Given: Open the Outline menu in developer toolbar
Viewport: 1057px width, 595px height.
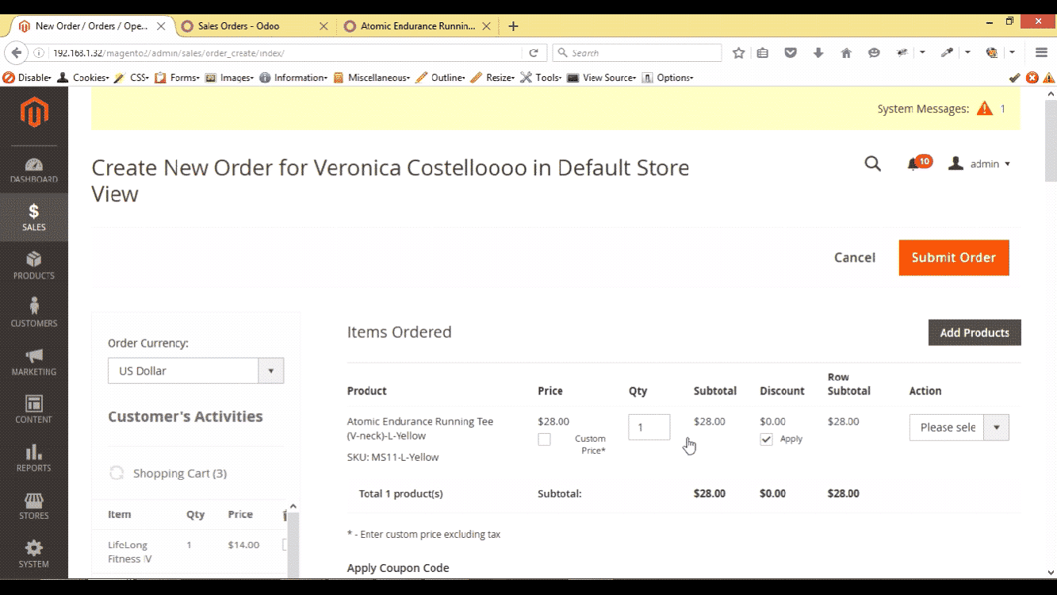Looking at the screenshot, I should pyautogui.click(x=441, y=78).
